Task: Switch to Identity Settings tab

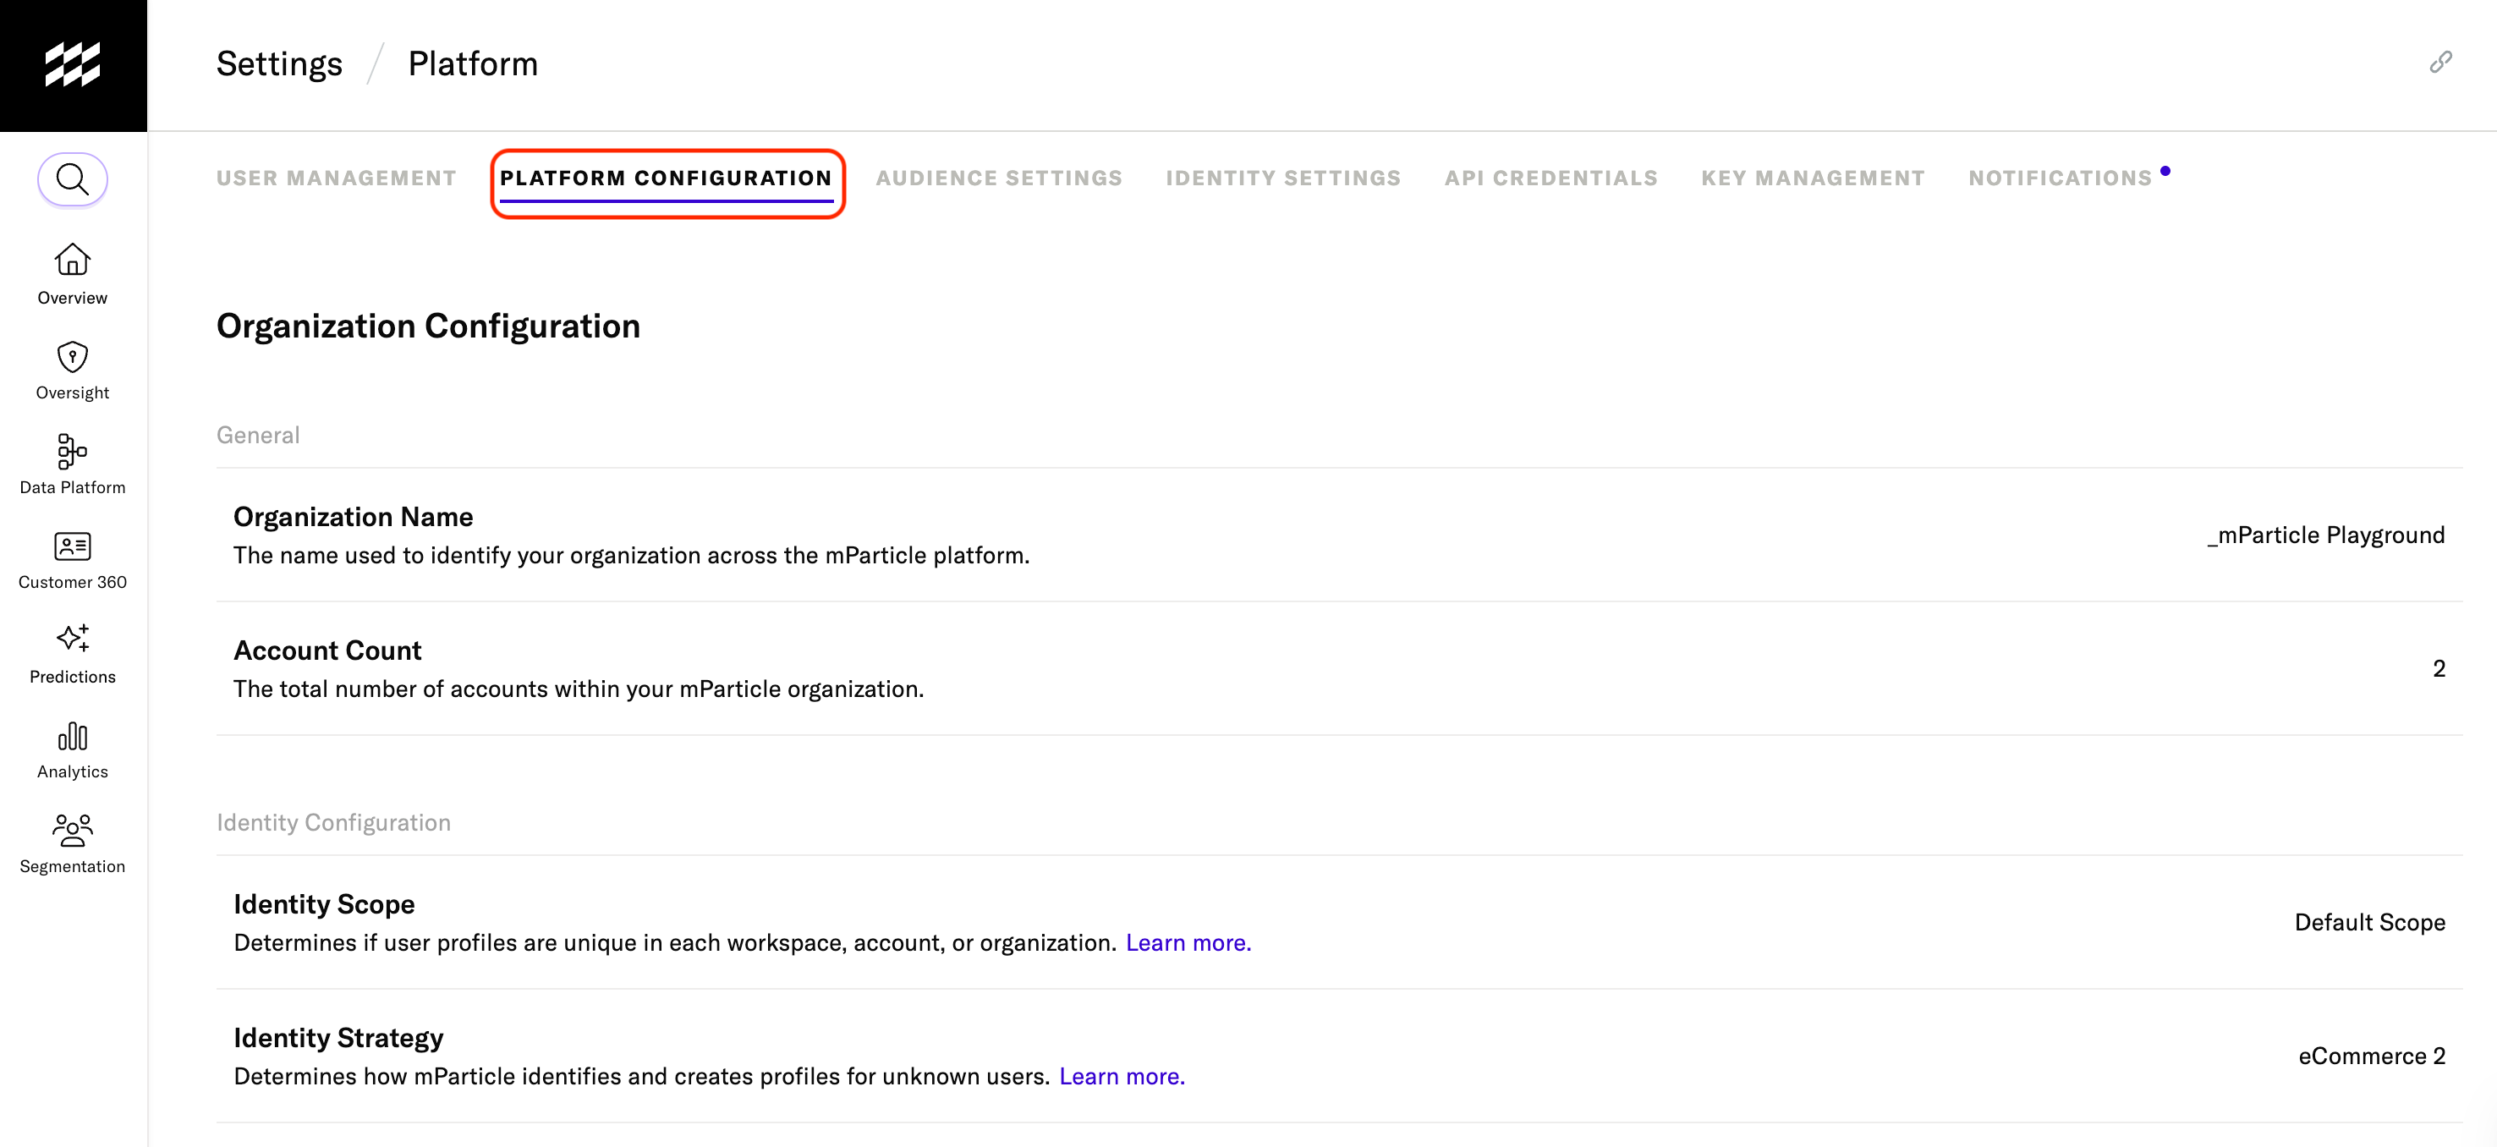Action: pos(1283,178)
